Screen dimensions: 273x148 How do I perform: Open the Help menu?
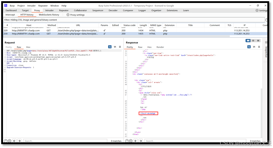pyautogui.click(x=64, y=6)
